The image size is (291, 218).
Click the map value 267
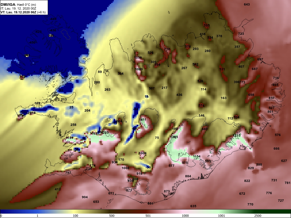point(184,68)
